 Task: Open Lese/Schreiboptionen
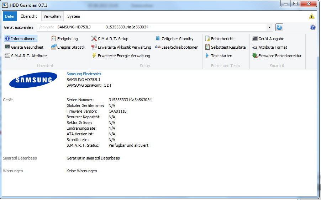[177, 47]
